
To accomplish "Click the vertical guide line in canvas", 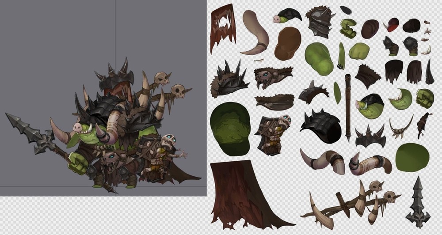I will coord(115,35).
